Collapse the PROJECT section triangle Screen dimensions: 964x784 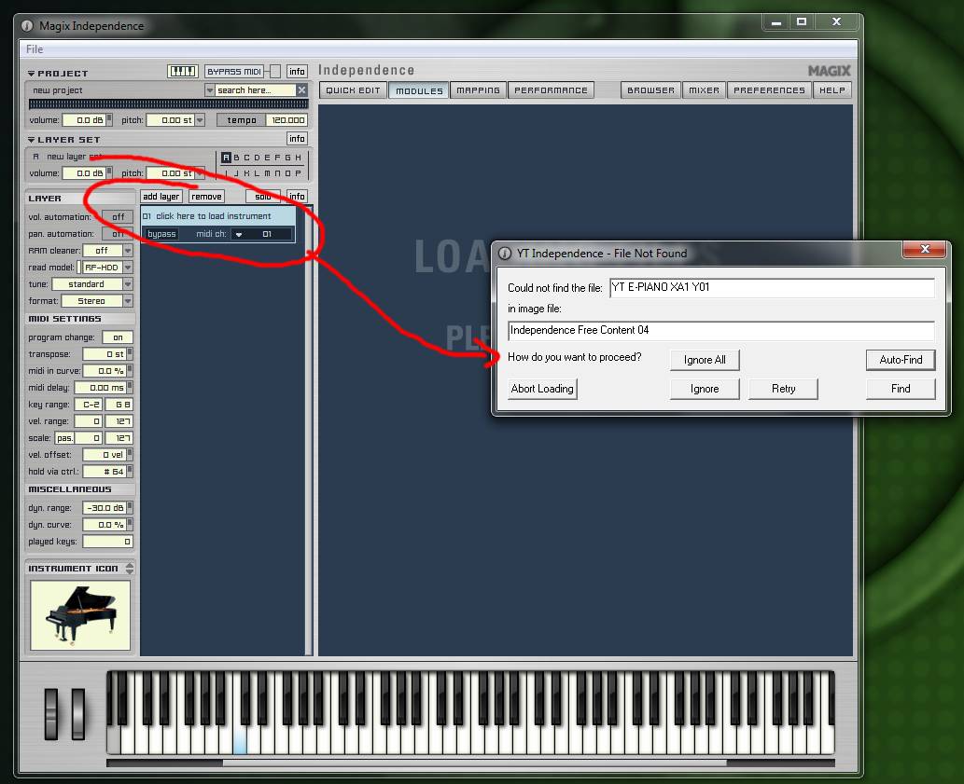tap(31, 73)
